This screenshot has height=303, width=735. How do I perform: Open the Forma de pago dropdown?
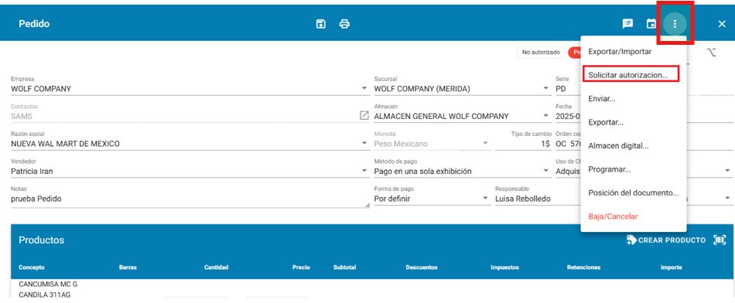(486, 199)
